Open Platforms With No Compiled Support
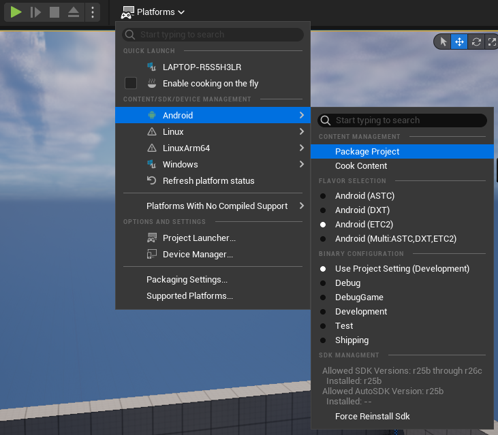Viewport: 498px width, 435px height. click(213, 206)
